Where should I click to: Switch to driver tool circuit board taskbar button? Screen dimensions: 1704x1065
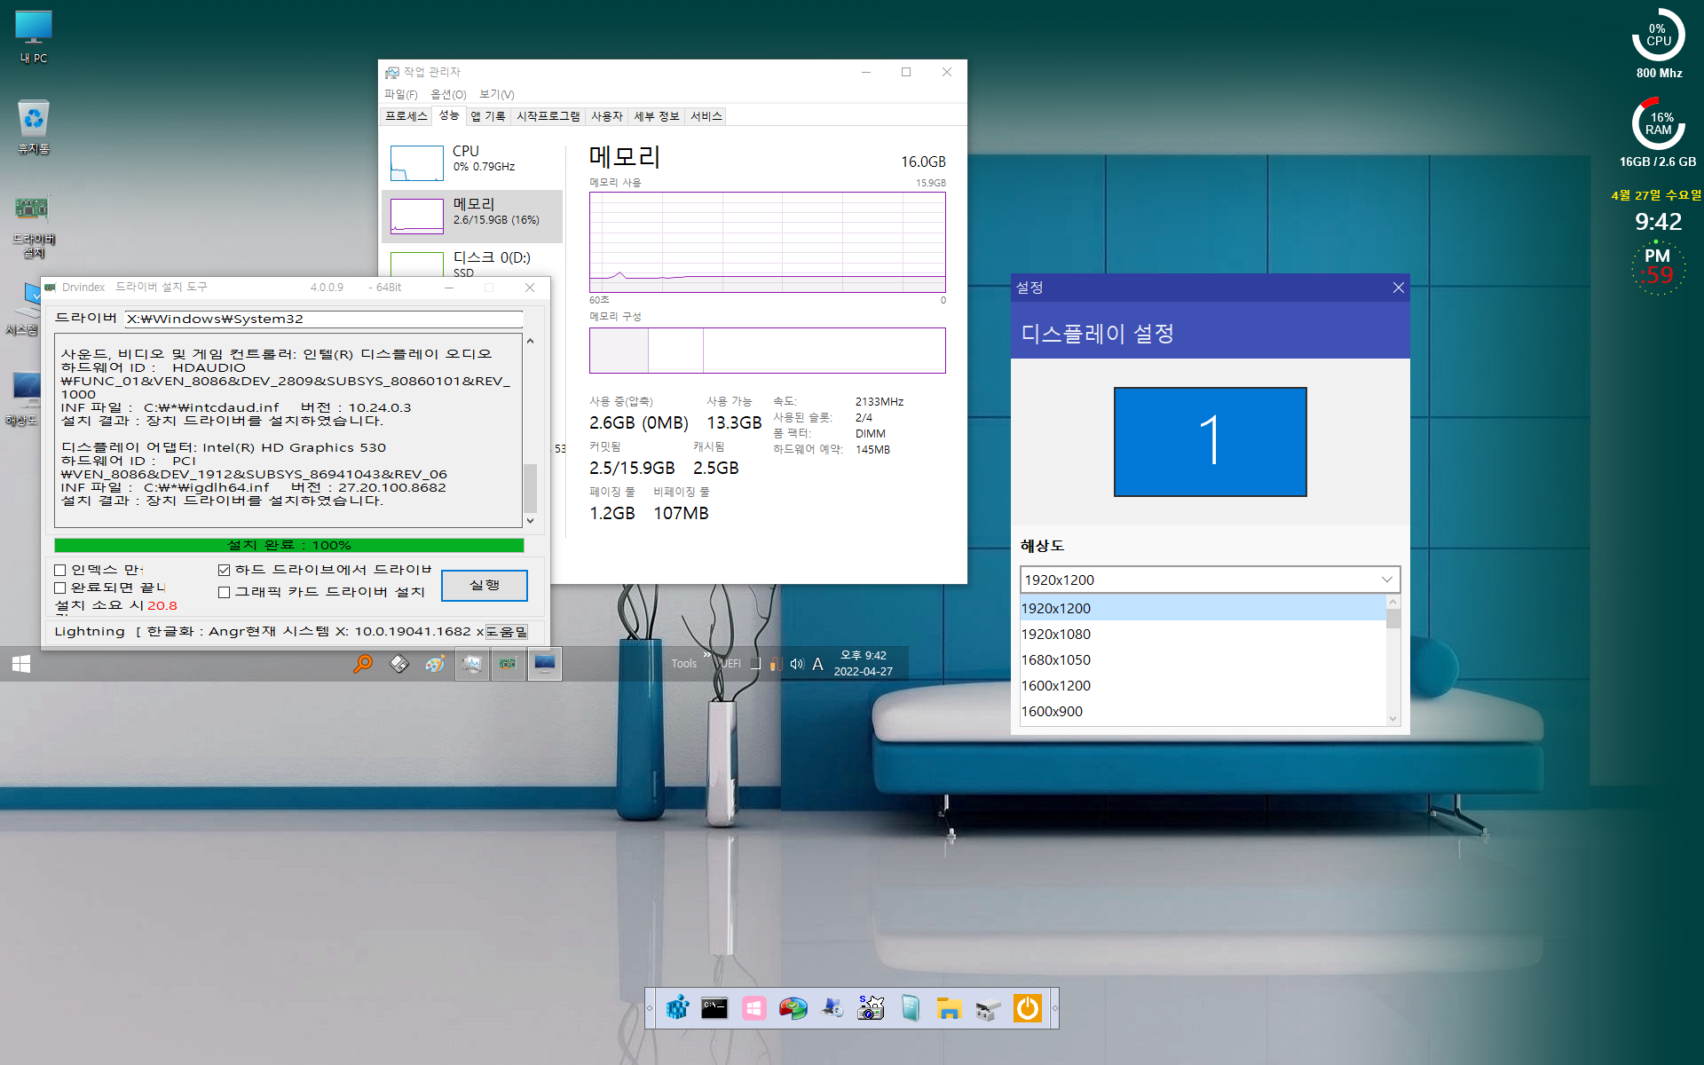click(x=508, y=664)
